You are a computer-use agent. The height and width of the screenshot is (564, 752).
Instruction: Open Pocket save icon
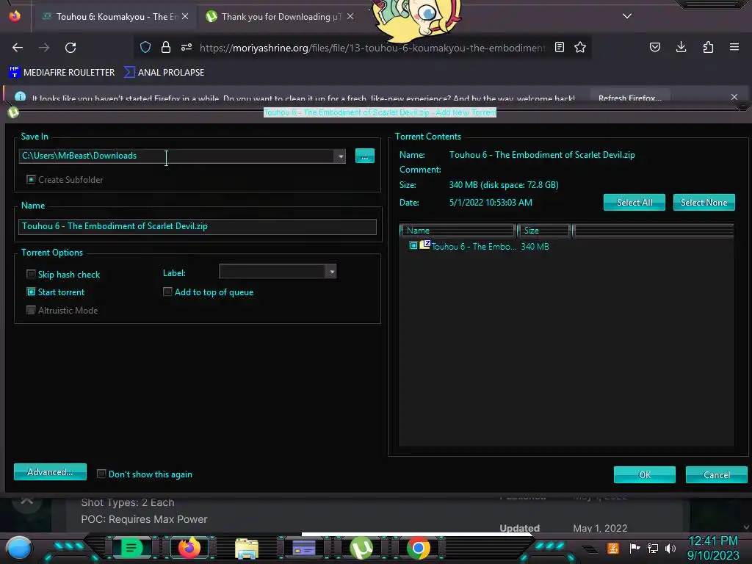click(x=655, y=47)
